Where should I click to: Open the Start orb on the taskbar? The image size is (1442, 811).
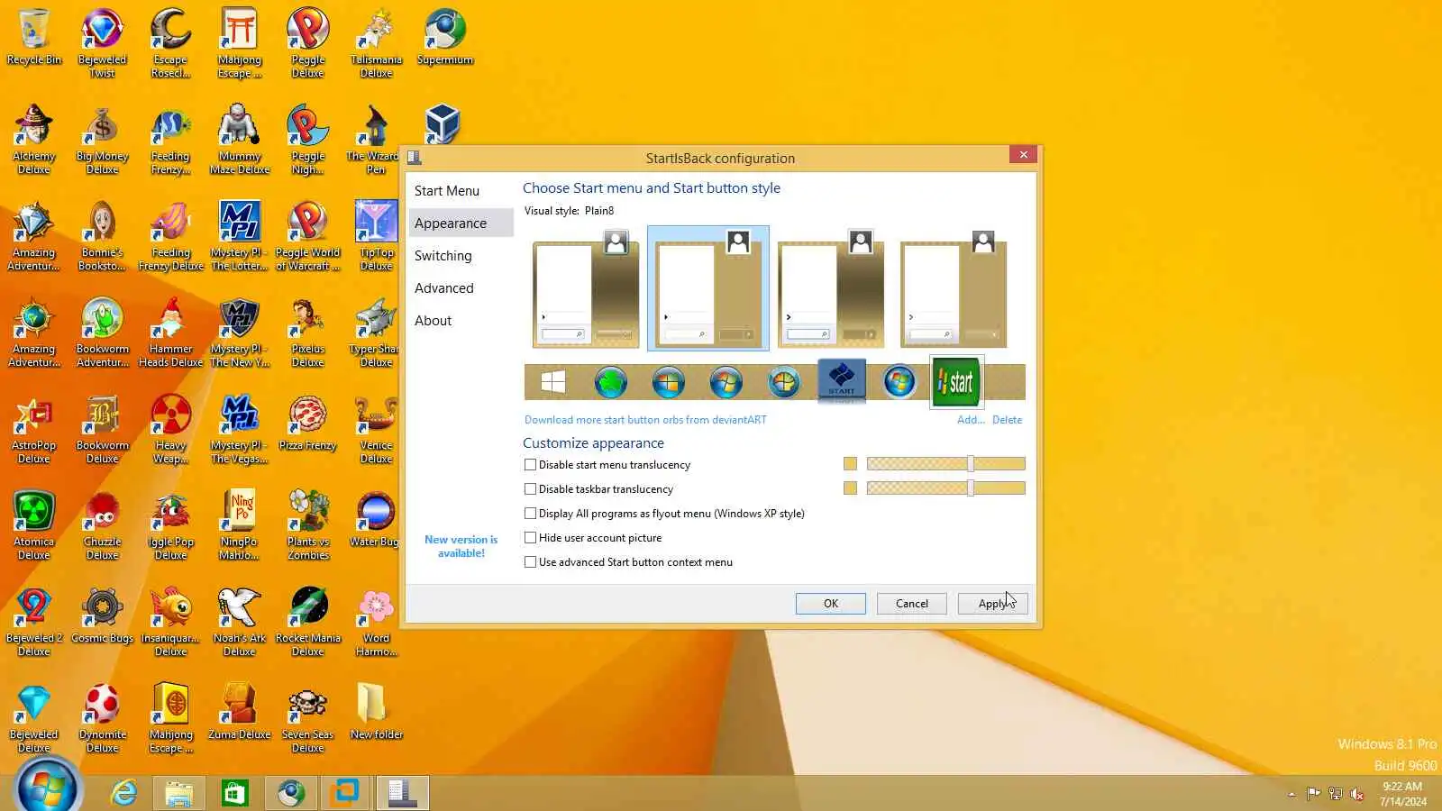pos(47,787)
